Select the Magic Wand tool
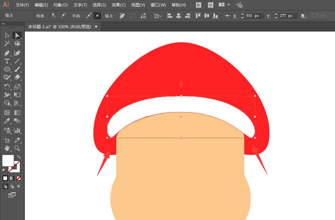Image resolution: width=335 pixels, height=220 pixels. (x=7, y=44)
